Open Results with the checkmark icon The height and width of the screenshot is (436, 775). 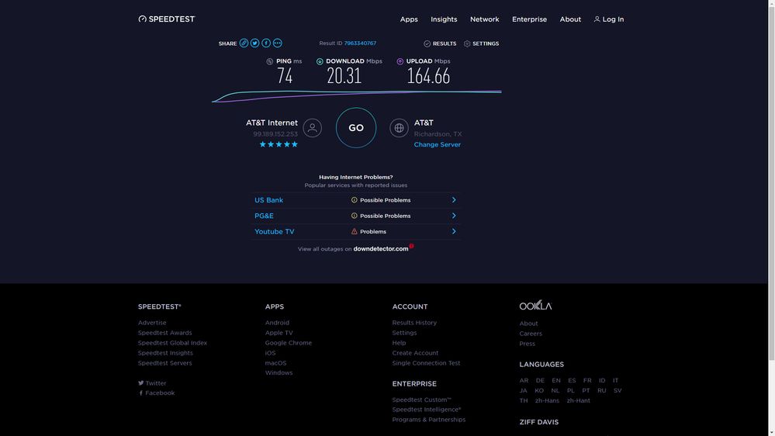click(427, 44)
